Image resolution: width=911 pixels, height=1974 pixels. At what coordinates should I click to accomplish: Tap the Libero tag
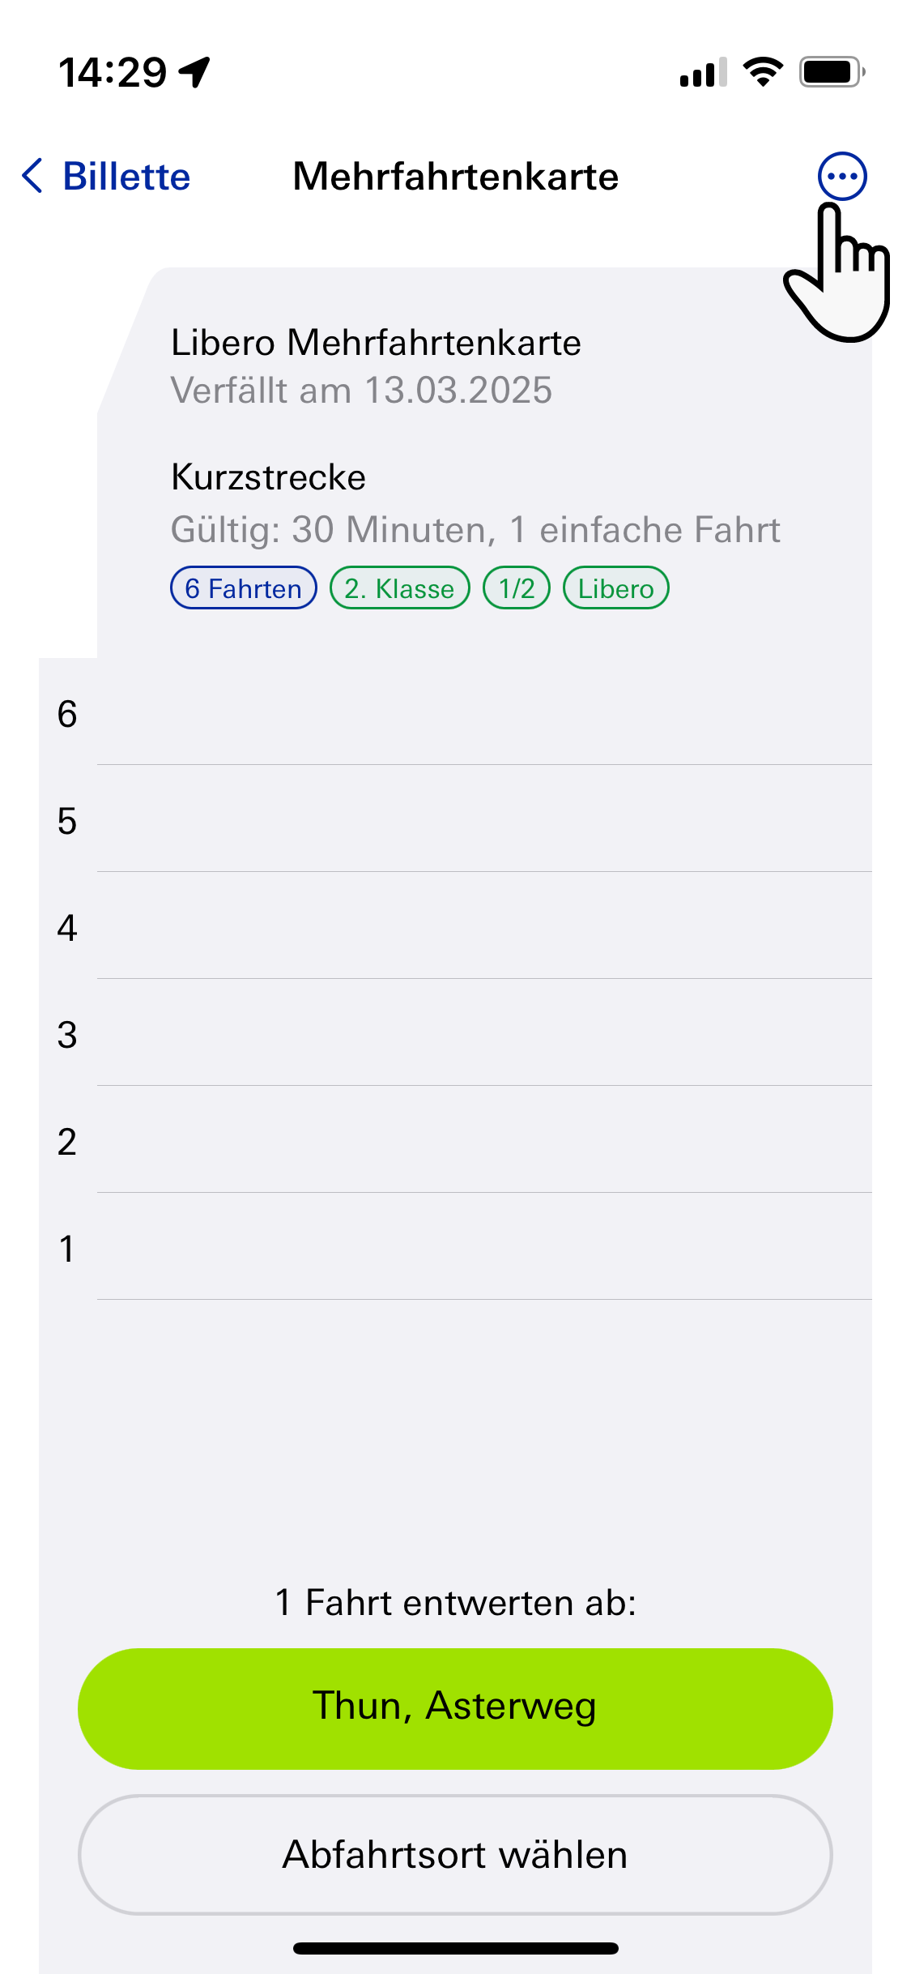pyautogui.click(x=616, y=587)
